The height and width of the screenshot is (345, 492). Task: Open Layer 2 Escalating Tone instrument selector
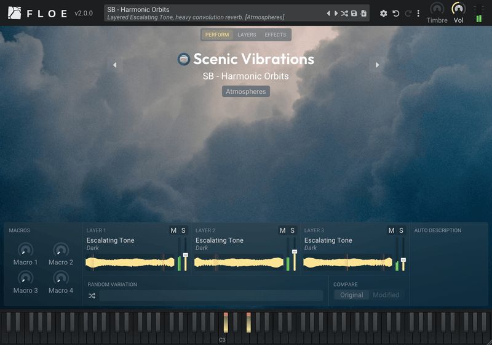(x=220, y=240)
